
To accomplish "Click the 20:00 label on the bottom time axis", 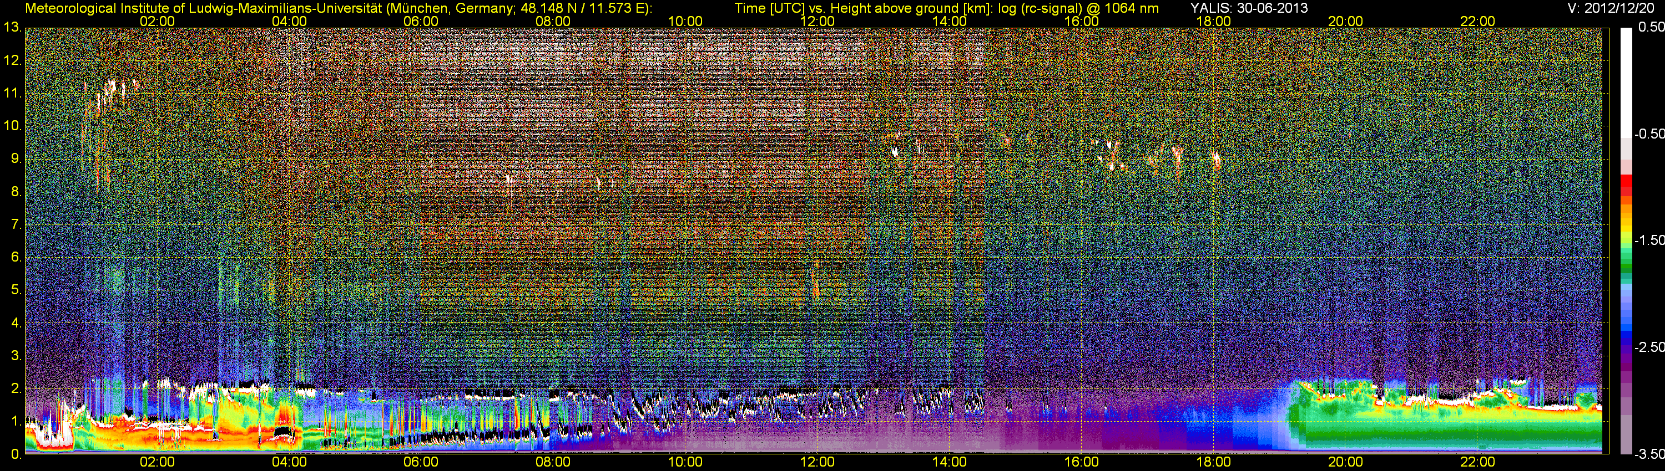I will [x=1346, y=462].
